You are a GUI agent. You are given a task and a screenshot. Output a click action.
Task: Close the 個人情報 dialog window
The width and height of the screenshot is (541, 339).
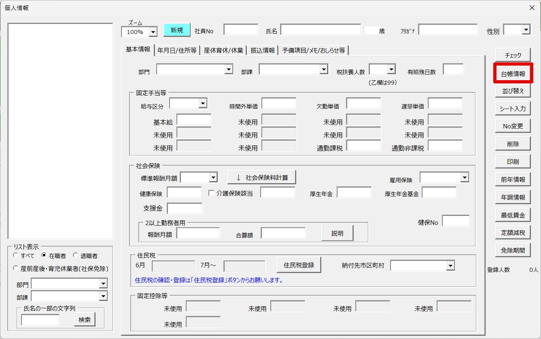[x=532, y=8]
